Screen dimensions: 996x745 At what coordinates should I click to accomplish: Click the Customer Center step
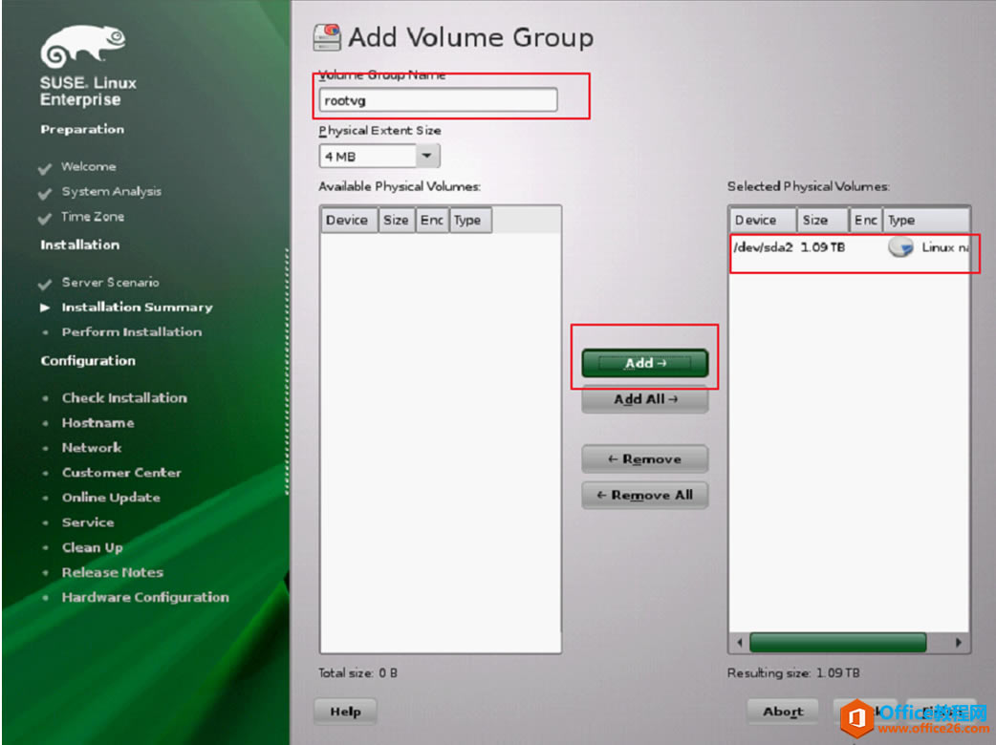pos(121,473)
